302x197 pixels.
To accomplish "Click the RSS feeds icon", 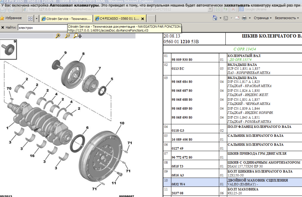I will pos(225,18).
